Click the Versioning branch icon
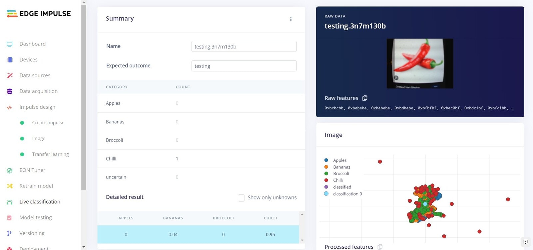 (x=9, y=233)
